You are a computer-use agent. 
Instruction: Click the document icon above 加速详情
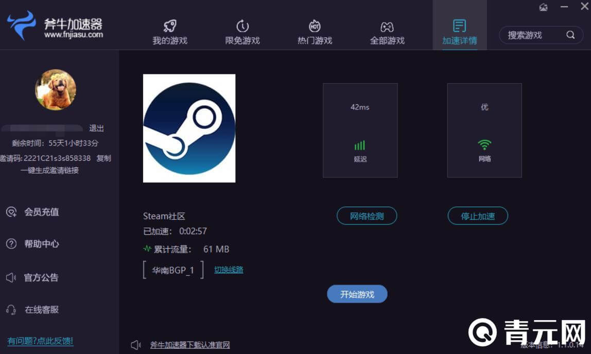[459, 26]
